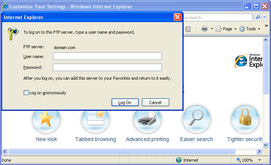
Task: Open the Easier search link
Action: [x=197, y=139]
